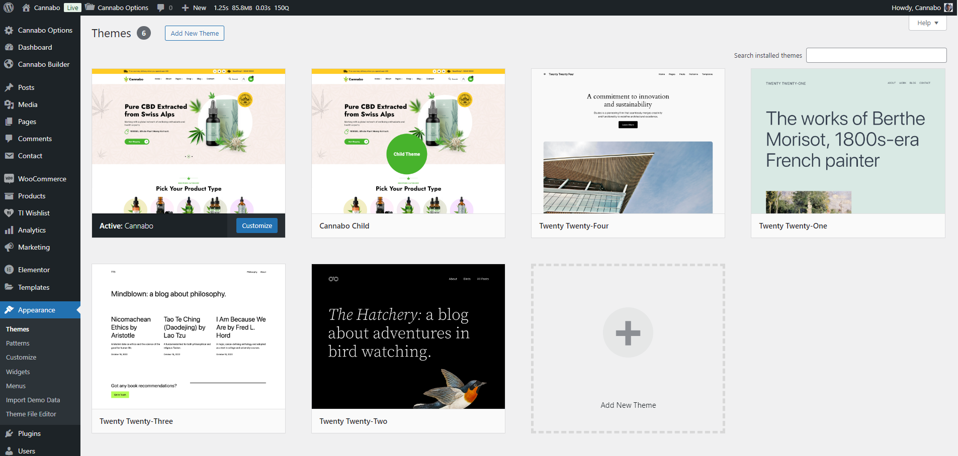Viewport: 958px width, 456px height.
Task: Click the Analytics bar chart icon
Action: 9,230
